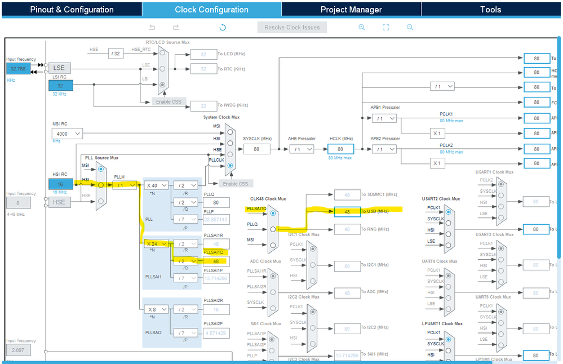Open the PLLSAI2 /P divider dropdown

(186, 333)
